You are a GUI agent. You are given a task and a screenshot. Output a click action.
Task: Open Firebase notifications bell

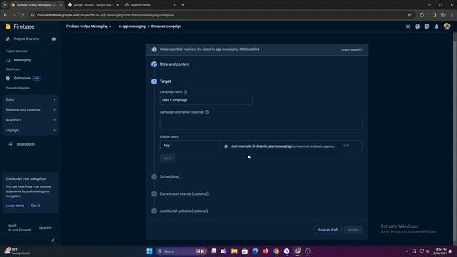[436, 26]
